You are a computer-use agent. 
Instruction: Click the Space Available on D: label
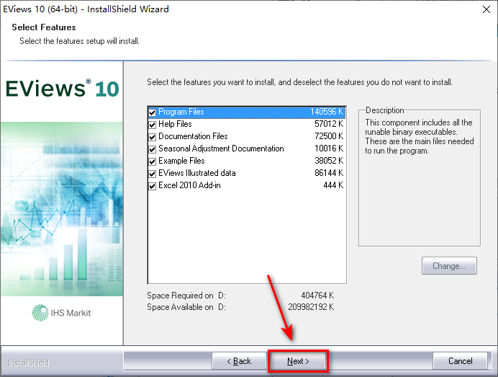pyautogui.click(x=186, y=307)
